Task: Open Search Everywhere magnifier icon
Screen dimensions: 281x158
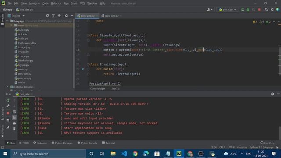Action: pos(267,10)
